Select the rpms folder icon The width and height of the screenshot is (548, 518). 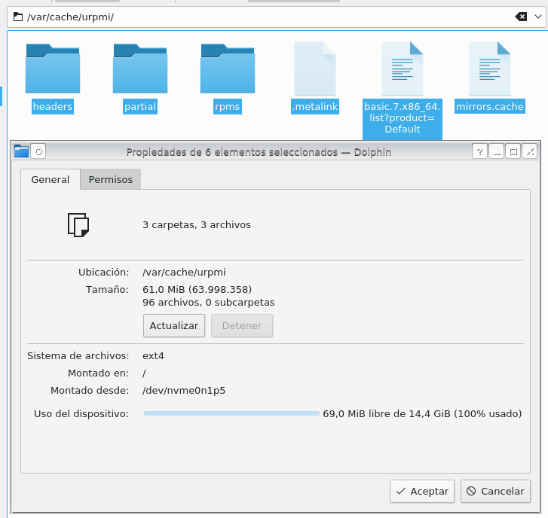[x=228, y=69]
